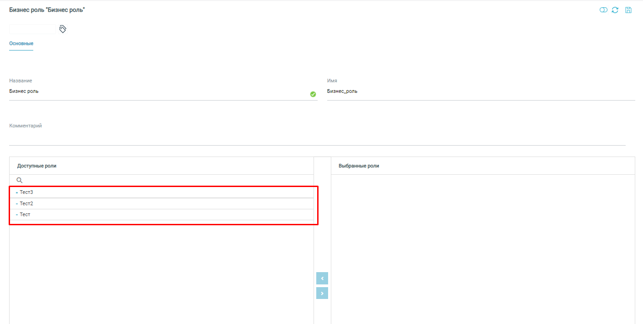Select role Тест2 in available roles
The image size is (643, 324).
(26, 203)
